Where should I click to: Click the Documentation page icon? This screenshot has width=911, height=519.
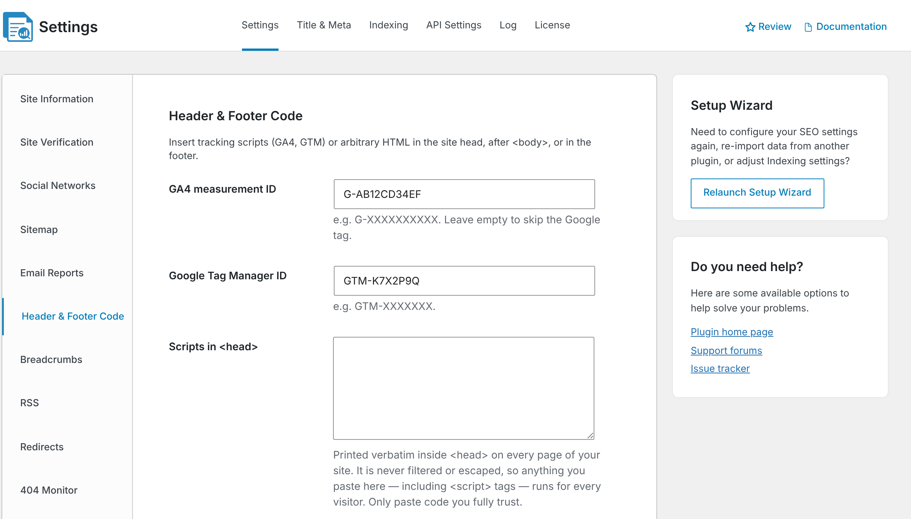pos(808,27)
